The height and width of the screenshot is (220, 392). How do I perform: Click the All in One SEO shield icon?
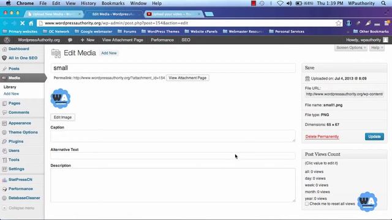tap(4, 58)
